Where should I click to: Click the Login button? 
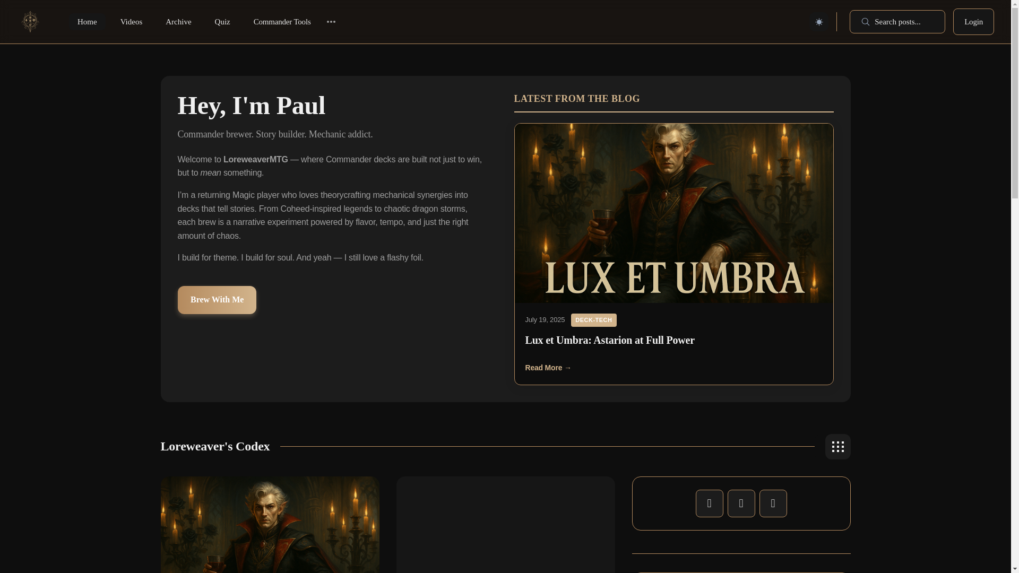(973, 22)
